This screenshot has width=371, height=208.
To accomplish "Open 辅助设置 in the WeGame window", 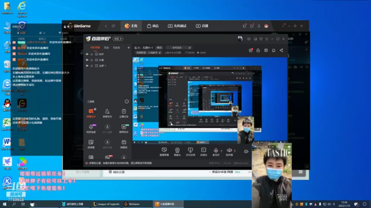I will click(x=117, y=172).
